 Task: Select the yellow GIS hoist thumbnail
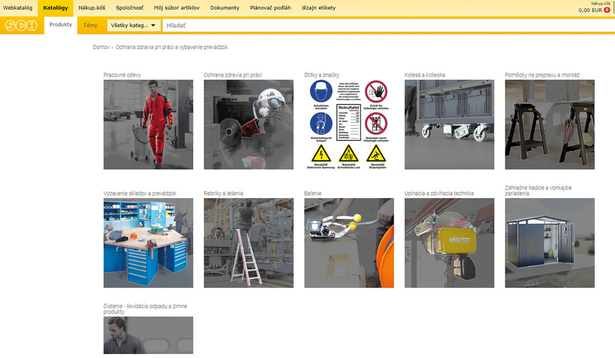(450, 243)
